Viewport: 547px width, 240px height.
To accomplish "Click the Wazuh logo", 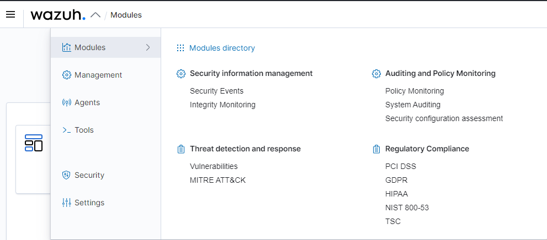I will pyautogui.click(x=58, y=15).
